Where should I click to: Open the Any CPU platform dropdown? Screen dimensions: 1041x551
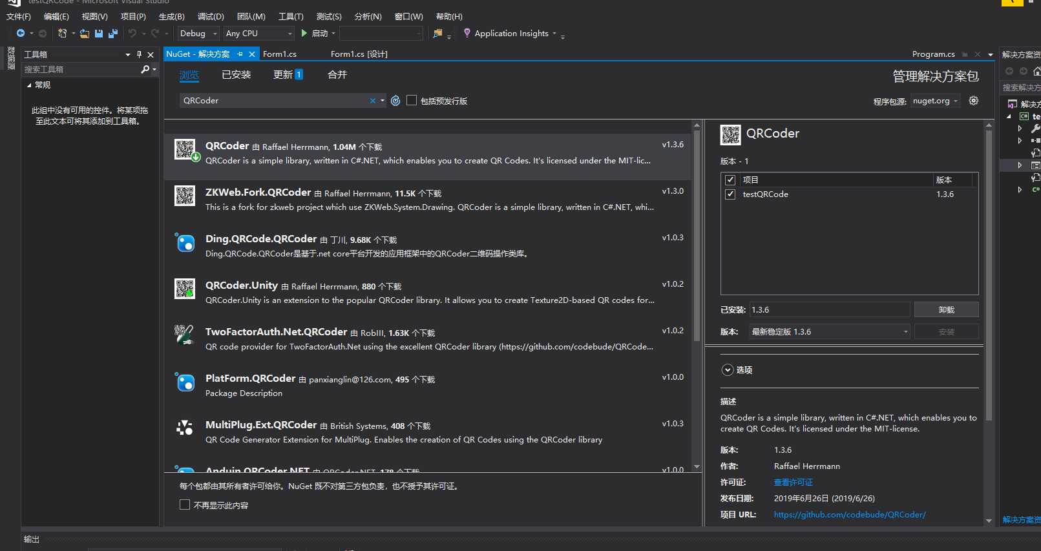pos(259,34)
